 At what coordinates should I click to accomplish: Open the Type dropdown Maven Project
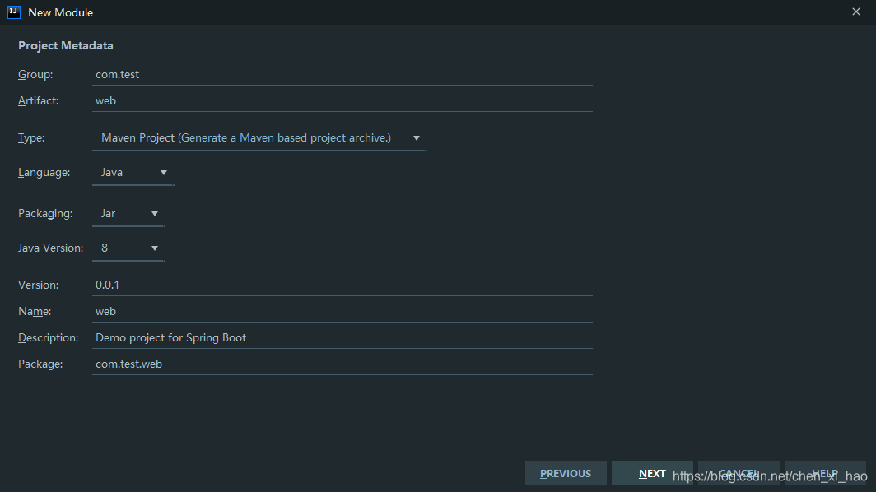click(259, 138)
